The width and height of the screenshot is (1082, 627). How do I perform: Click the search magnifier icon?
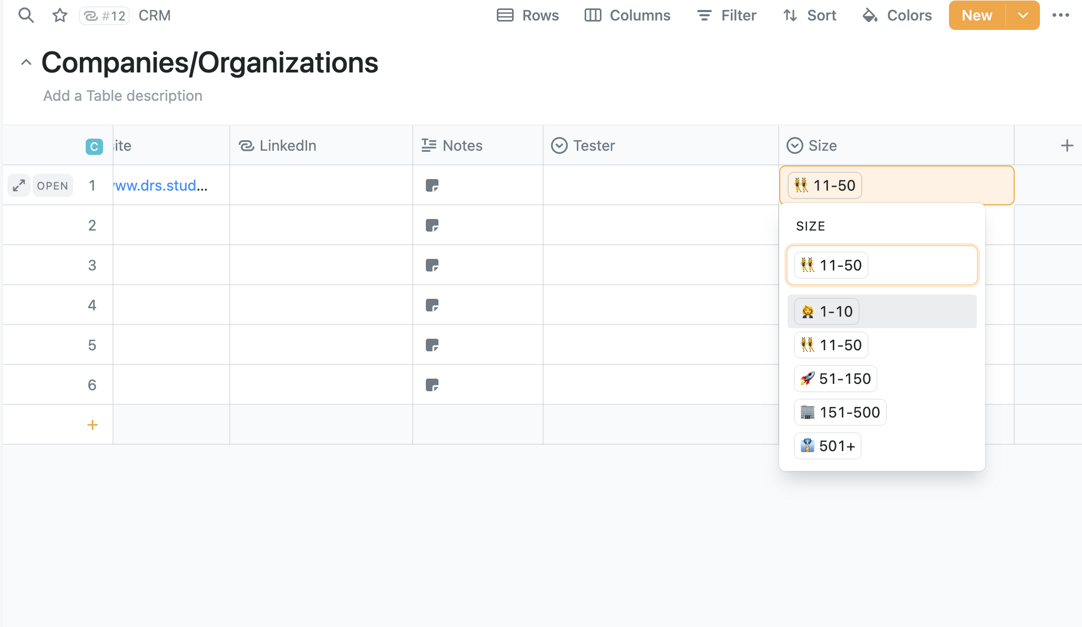[26, 15]
